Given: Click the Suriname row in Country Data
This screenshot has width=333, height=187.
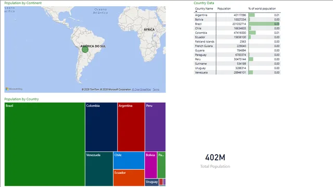Looking at the screenshot, I should (237, 63).
